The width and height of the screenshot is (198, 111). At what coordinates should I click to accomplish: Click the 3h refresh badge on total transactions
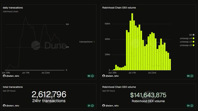(x=91, y=105)
